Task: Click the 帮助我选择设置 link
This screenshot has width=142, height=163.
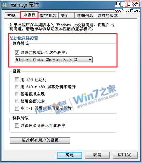Action: [x=24, y=38]
